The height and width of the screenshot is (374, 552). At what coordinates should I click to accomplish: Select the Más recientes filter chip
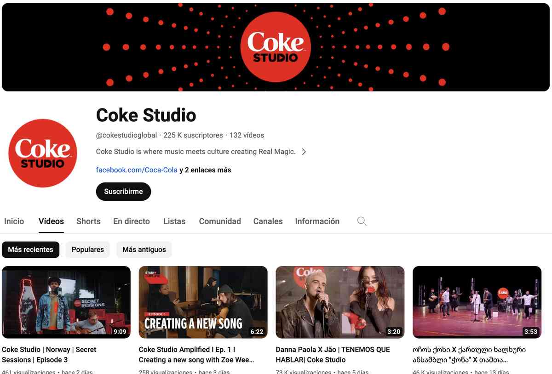[30, 249]
